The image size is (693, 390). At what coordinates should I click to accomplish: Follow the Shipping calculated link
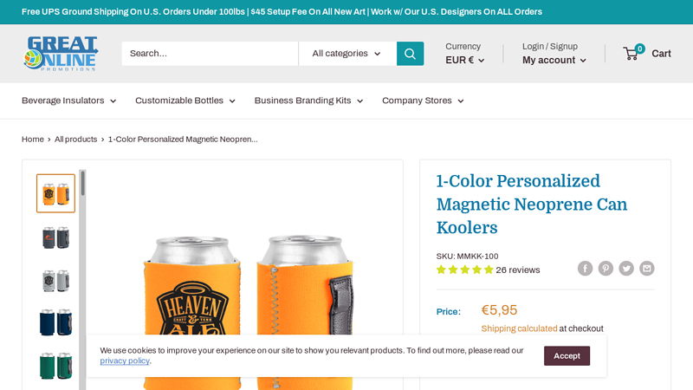519,328
